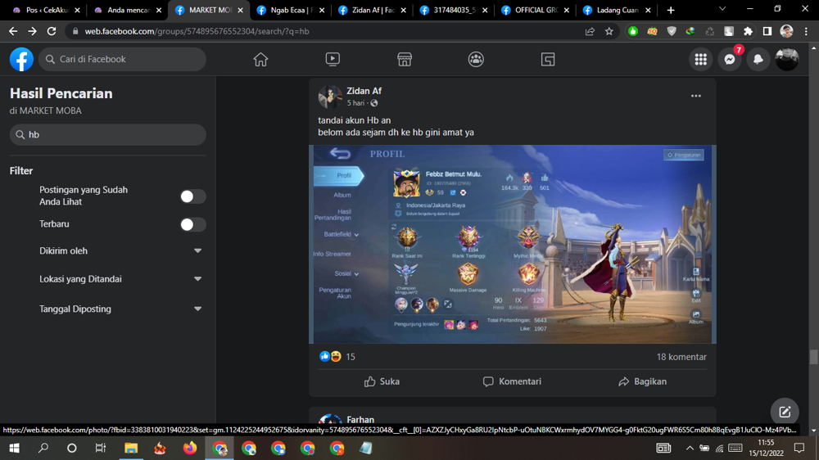The width and height of the screenshot is (819, 460).
Task: View the 15 reactions list
Action: point(350,357)
